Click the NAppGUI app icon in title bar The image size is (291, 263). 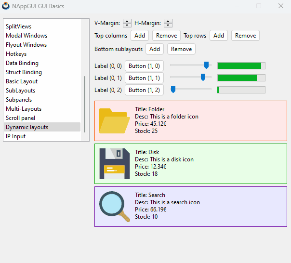pos(6,6)
